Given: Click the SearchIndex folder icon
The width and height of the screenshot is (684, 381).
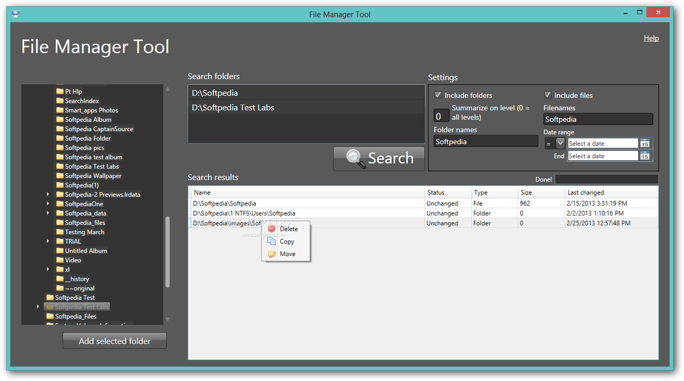Looking at the screenshot, I should (x=60, y=101).
